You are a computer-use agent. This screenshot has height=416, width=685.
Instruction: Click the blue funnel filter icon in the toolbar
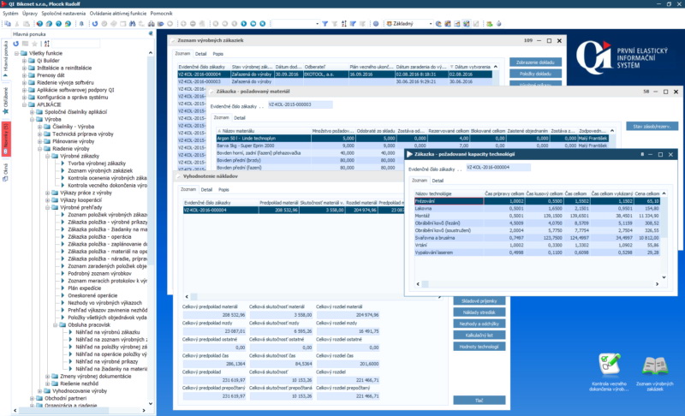[x=325, y=24]
